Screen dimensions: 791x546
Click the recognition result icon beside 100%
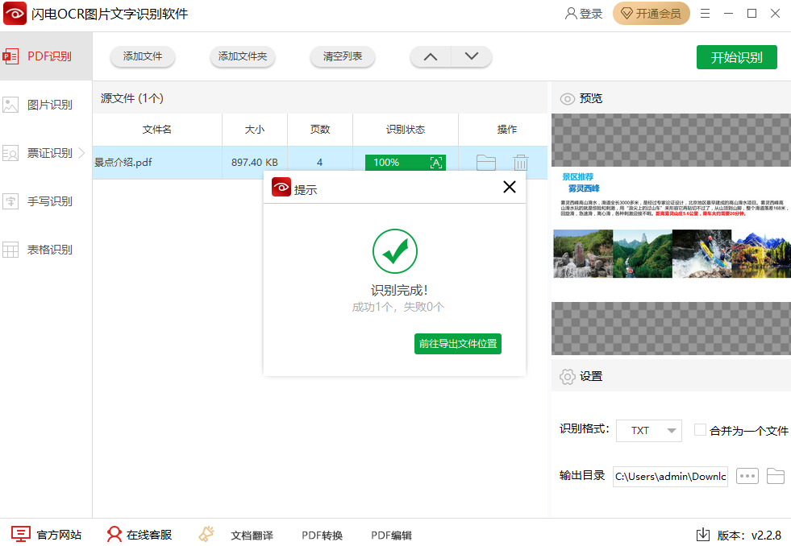436,163
